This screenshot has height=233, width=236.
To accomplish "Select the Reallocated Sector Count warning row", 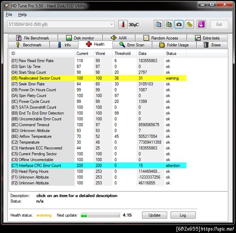I will tap(98, 78).
